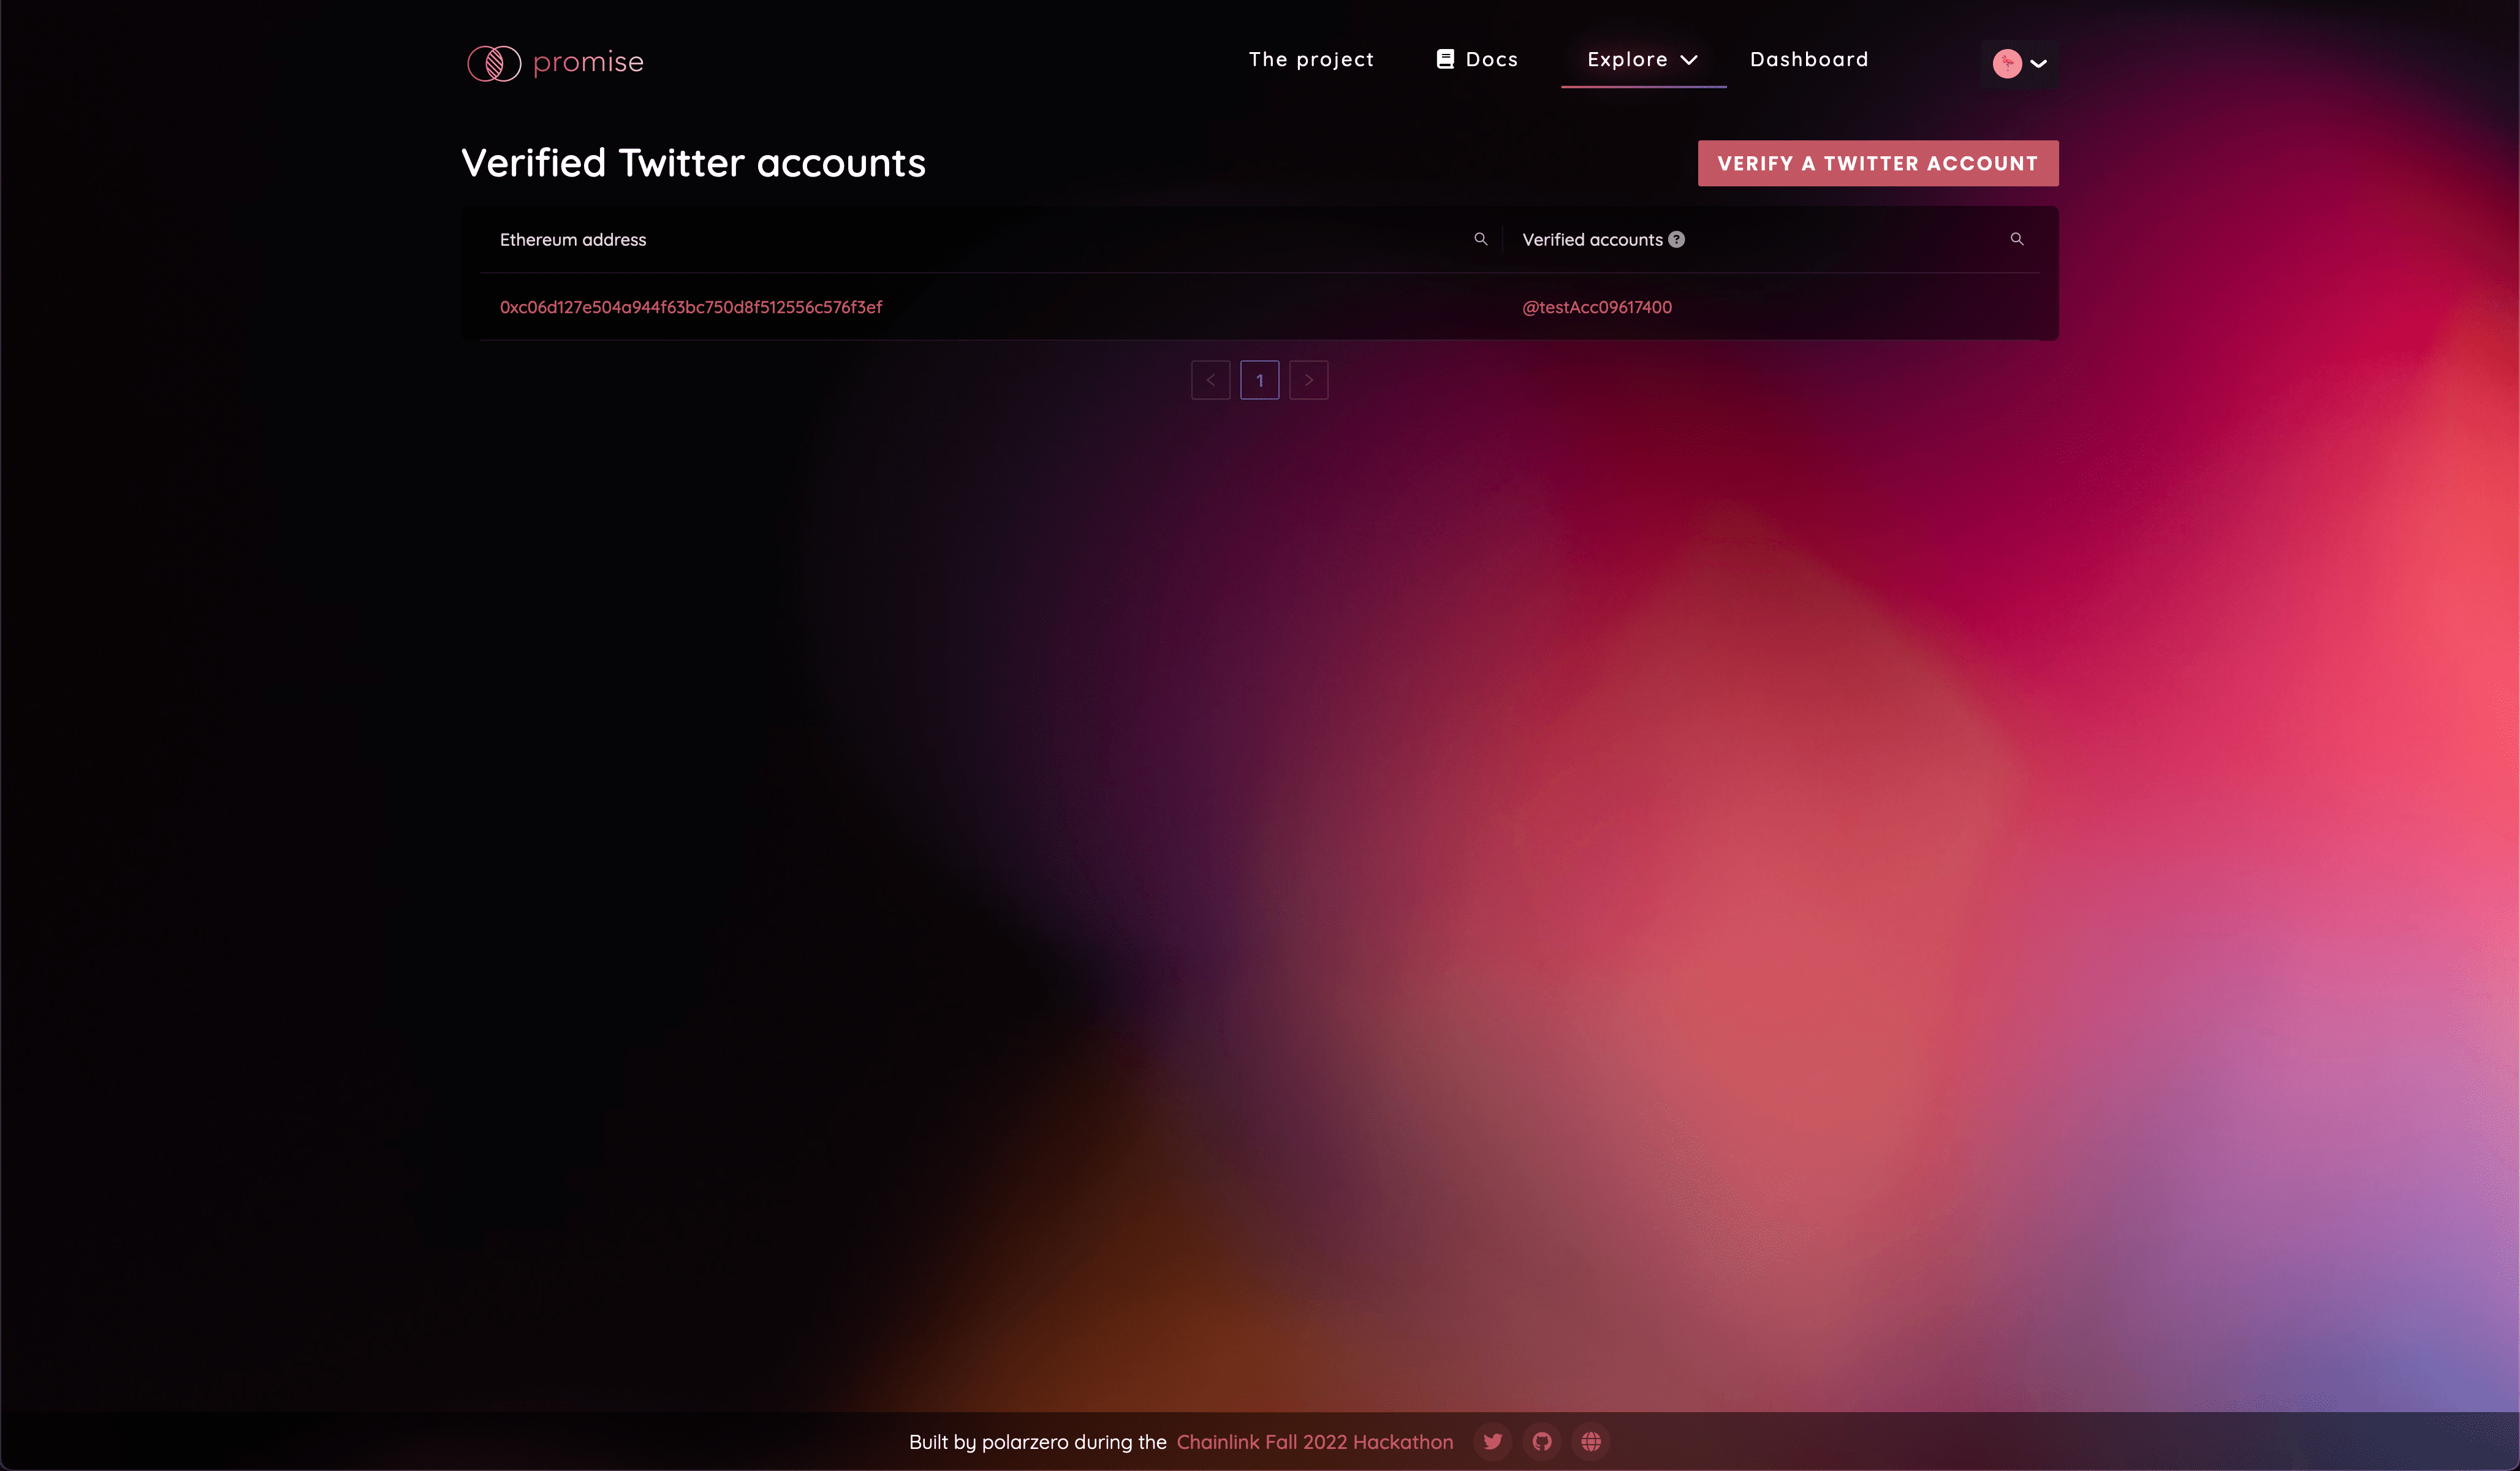Screen dimensions: 2520x1471
Task: Expand the wallet account chevron
Action: (2038, 63)
